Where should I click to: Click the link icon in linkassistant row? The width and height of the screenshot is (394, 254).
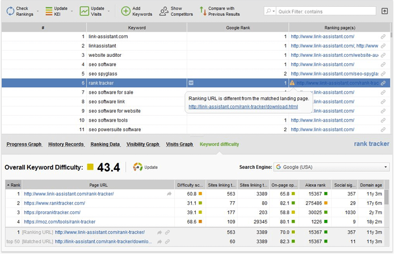tap(383, 46)
